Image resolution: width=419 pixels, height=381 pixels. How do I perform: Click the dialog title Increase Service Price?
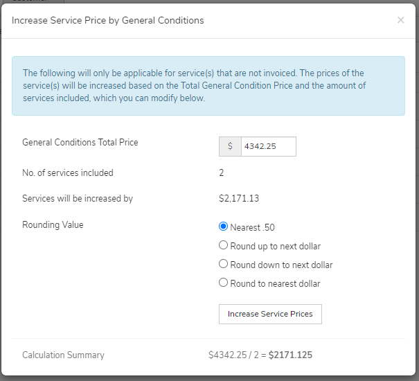pyautogui.click(x=107, y=21)
